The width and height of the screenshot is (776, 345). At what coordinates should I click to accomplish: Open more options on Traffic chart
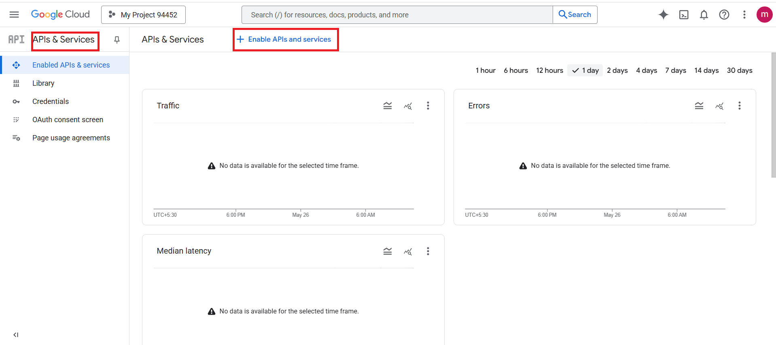click(x=428, y=106)
